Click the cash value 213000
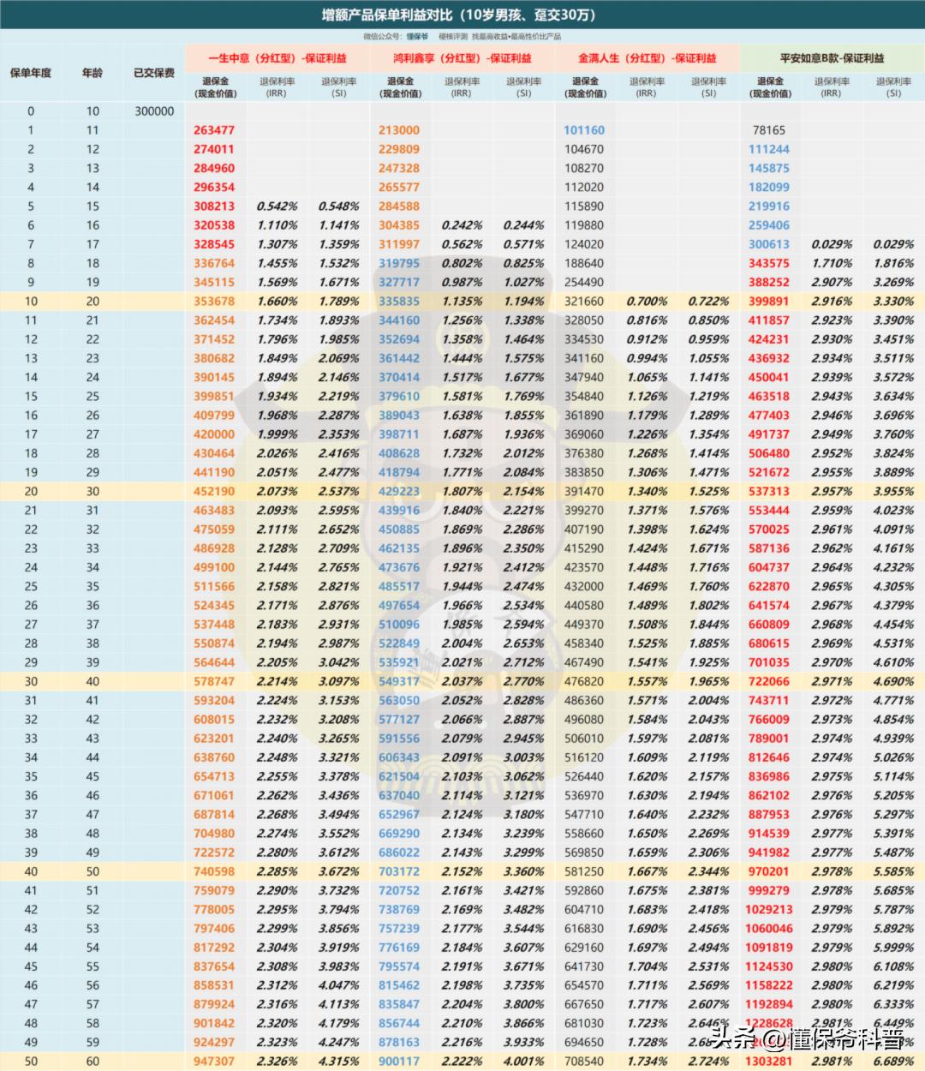The height and width of the screenshot is (1071, 925). tap(399, 130)
